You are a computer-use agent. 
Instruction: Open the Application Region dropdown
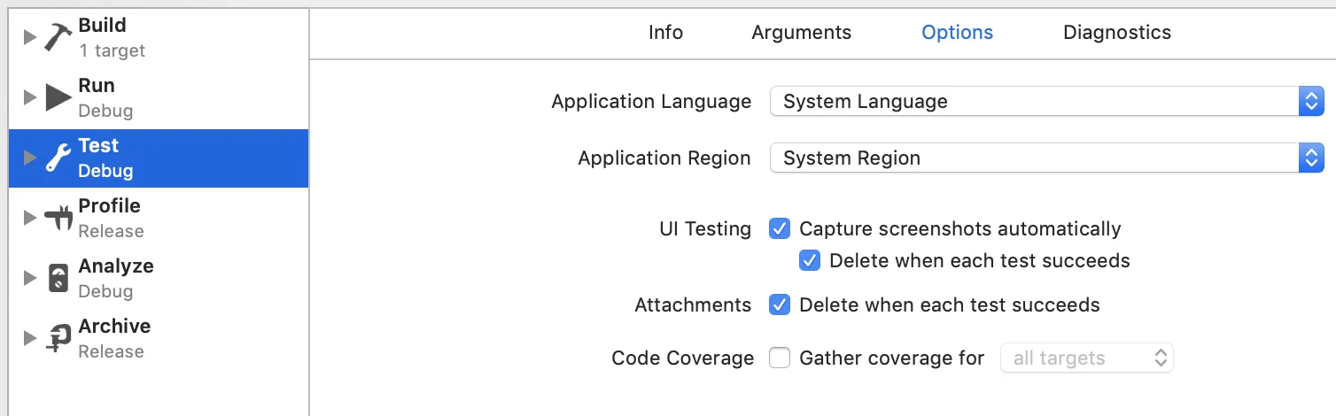[1046, 158]
